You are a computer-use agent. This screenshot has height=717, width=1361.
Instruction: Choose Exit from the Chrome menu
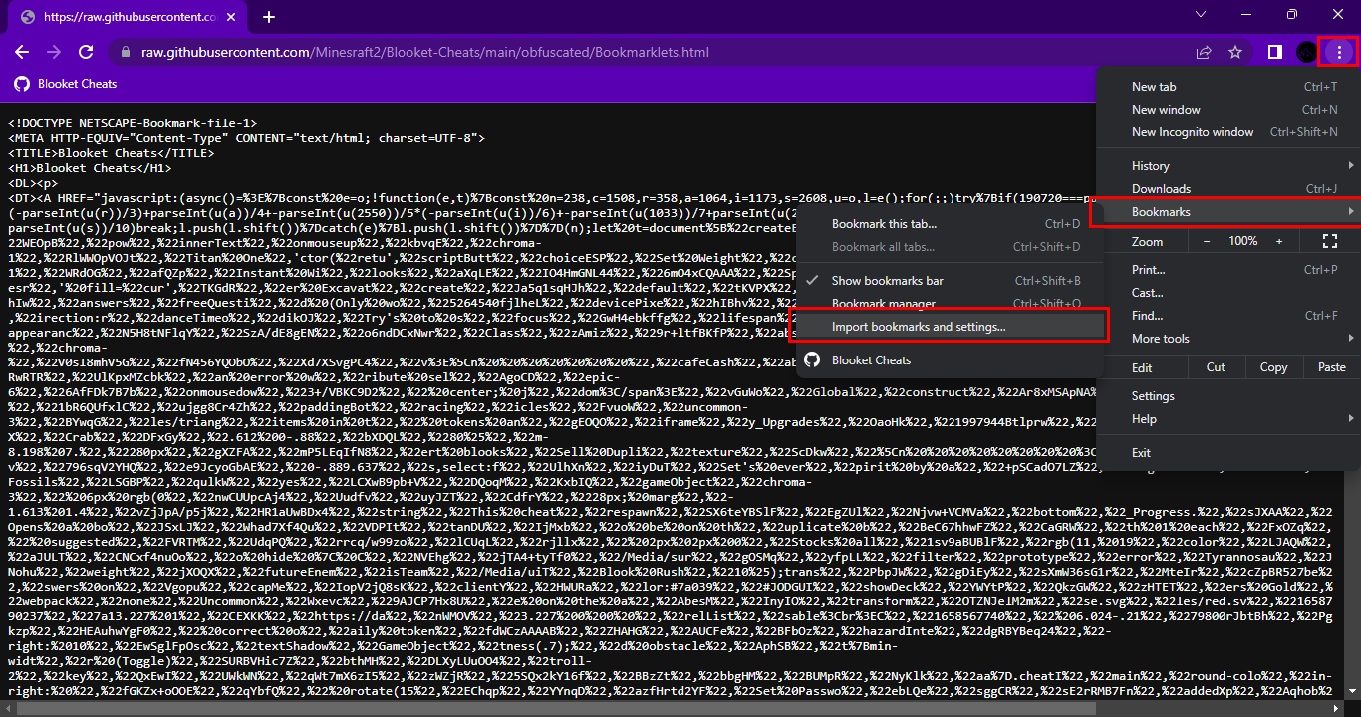click(x=1228, y=453)
